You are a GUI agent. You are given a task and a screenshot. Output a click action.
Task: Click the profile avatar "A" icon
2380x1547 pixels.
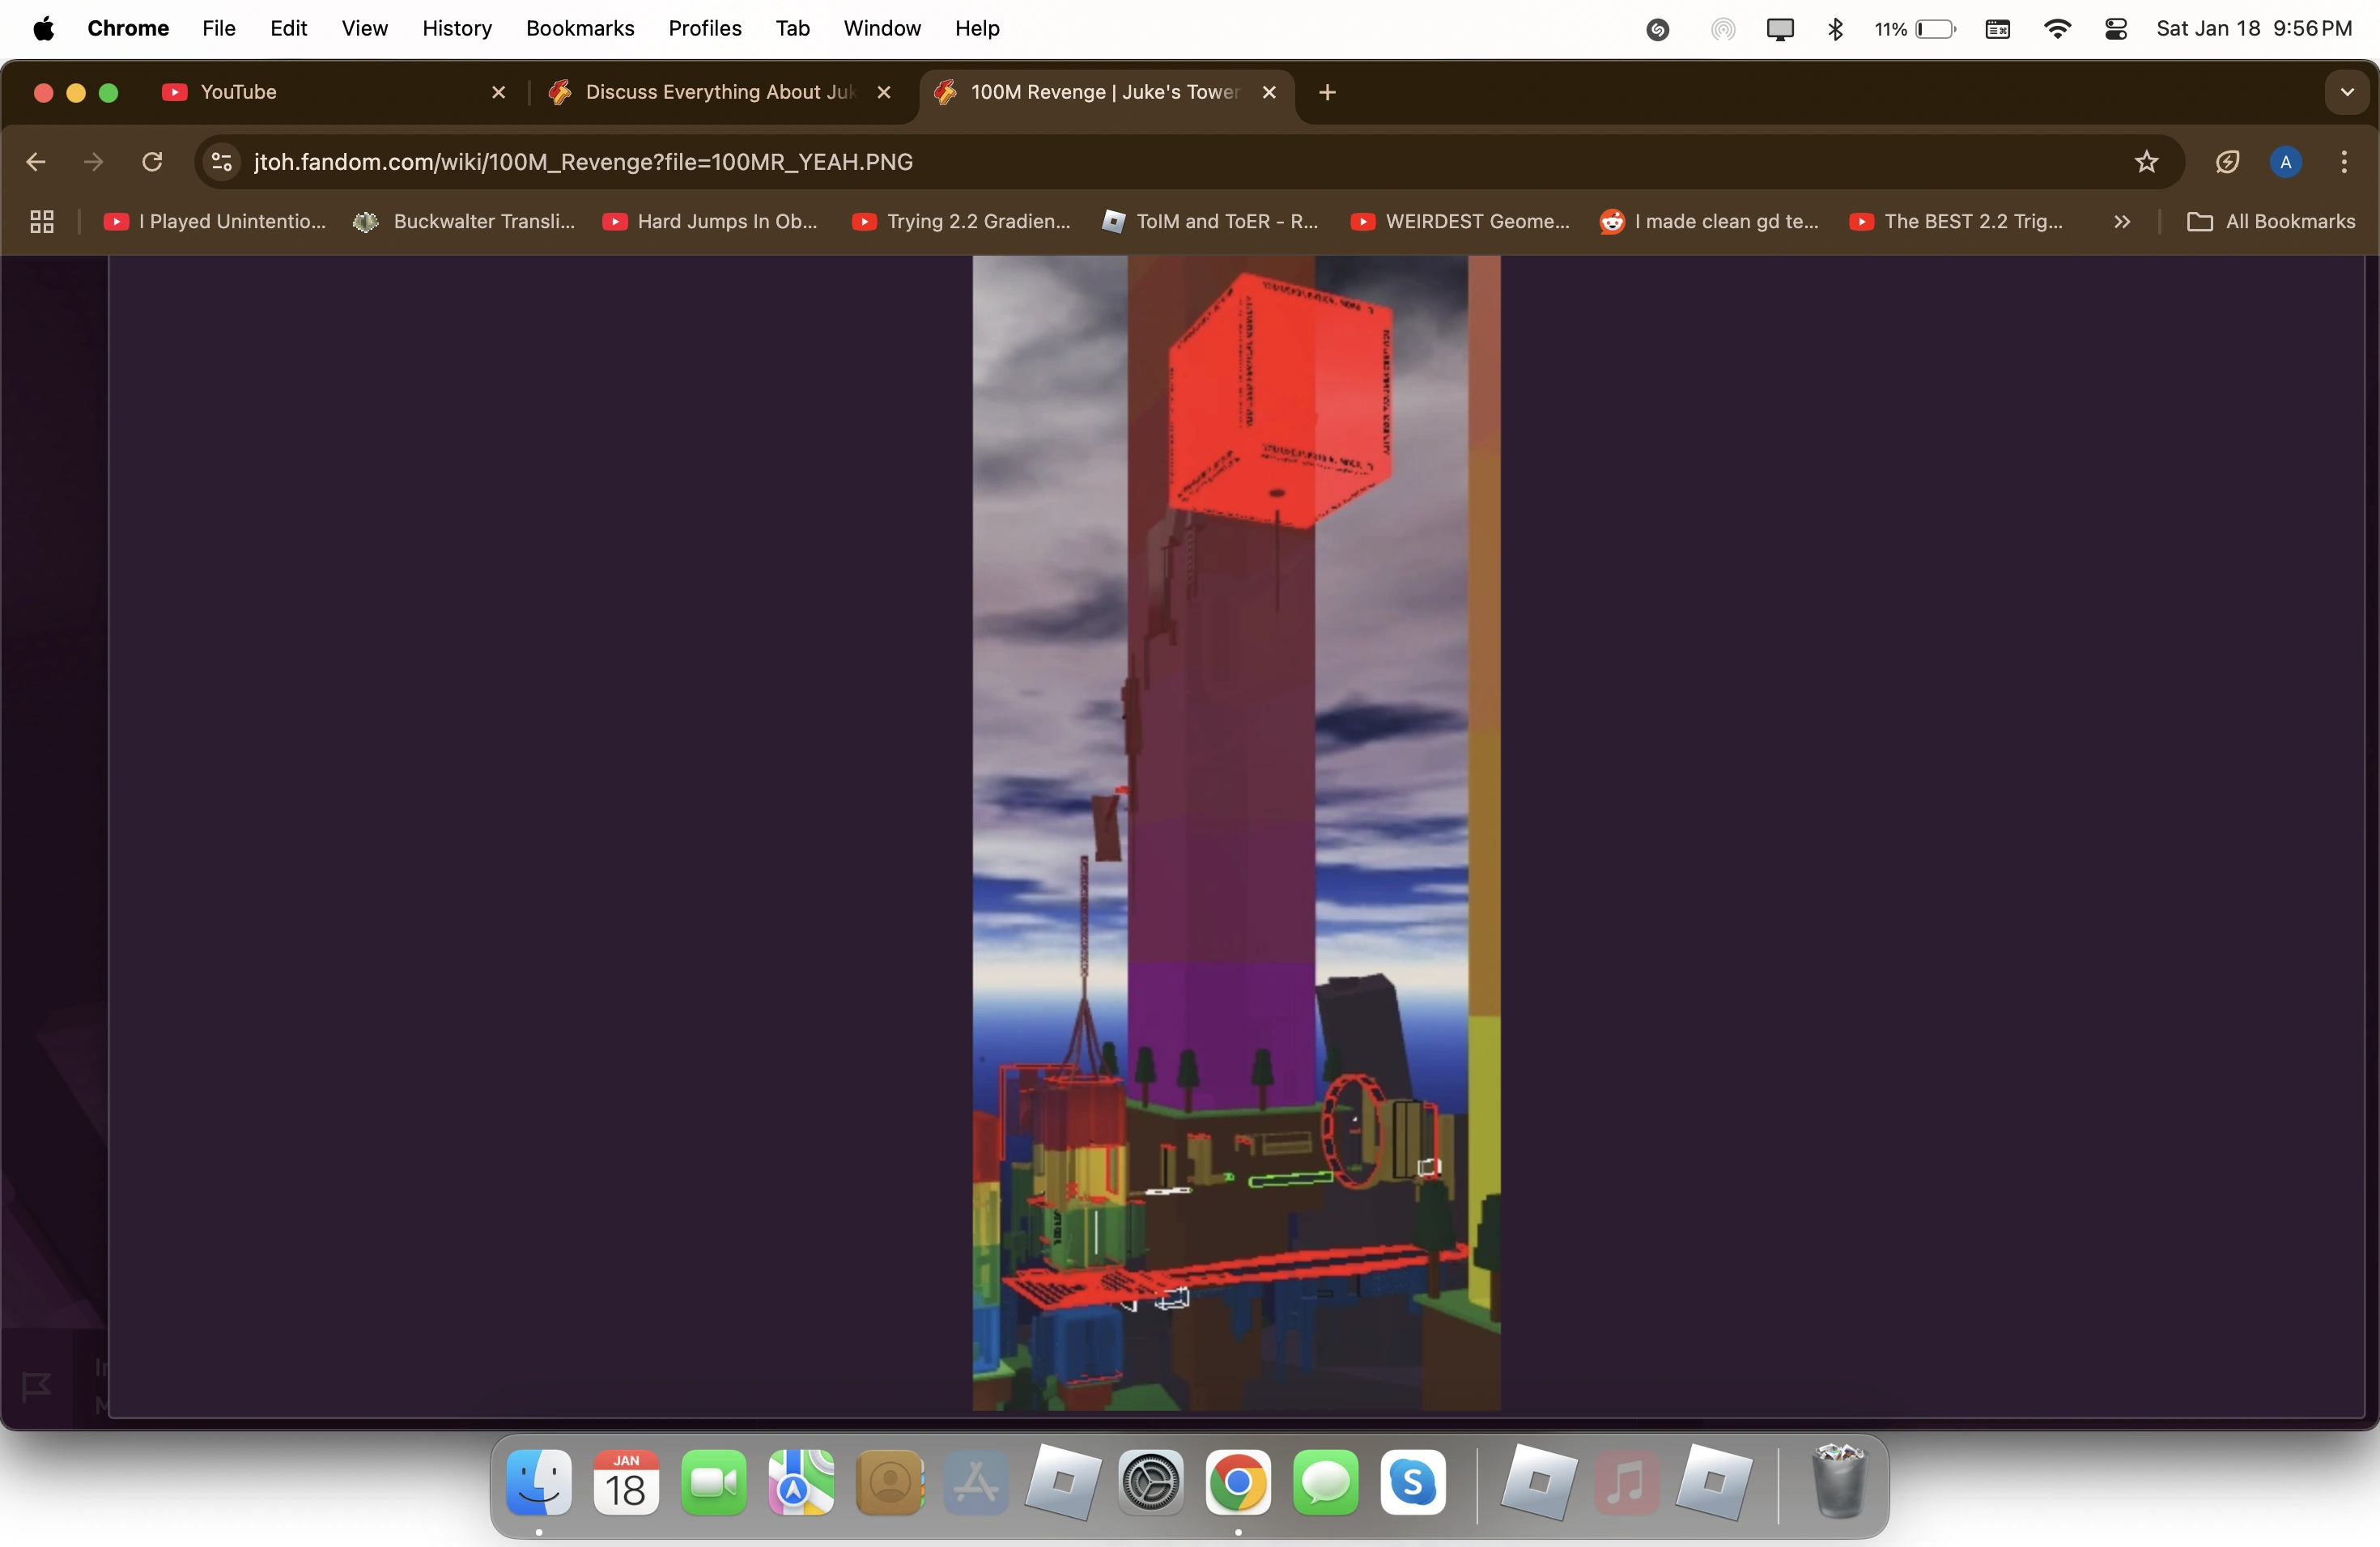point(2285,162)
